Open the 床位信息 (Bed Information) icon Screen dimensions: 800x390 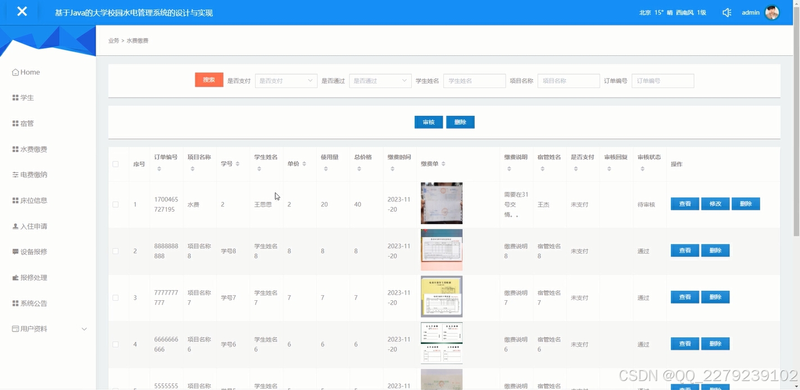[15, 200]
